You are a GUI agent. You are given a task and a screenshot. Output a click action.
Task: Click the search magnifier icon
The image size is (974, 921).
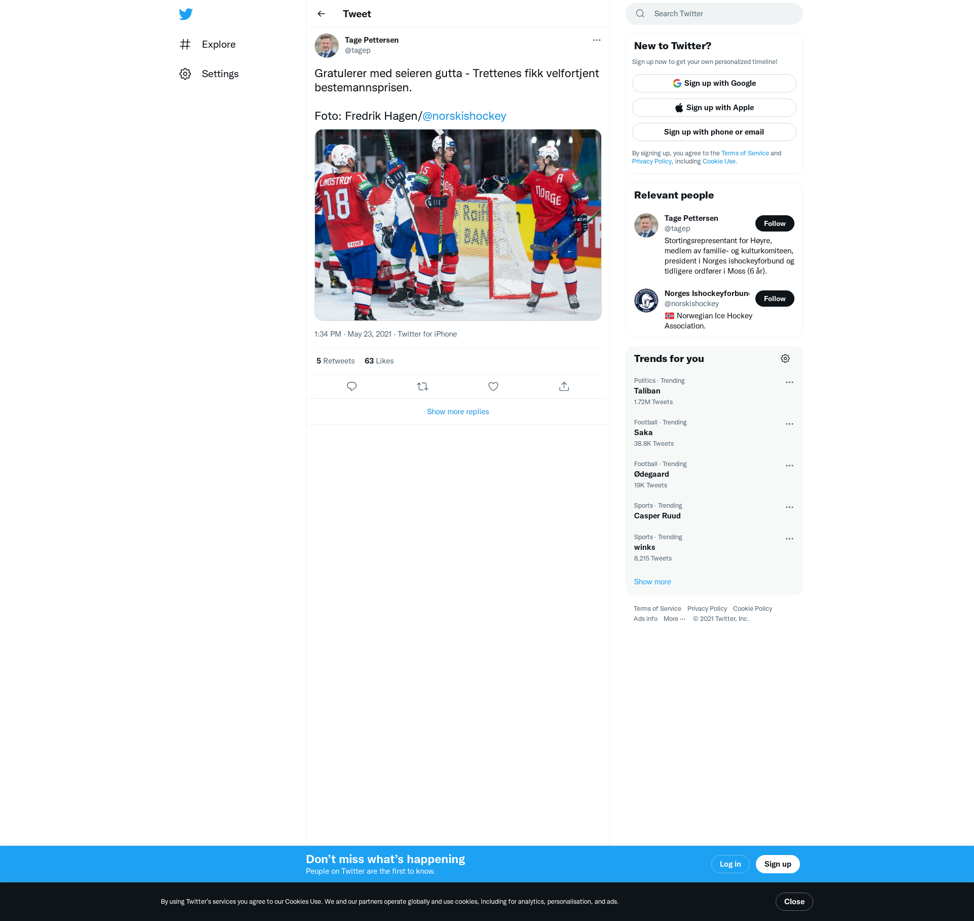[640, 14]
